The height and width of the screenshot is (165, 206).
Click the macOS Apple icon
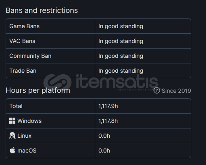pos(12,150)
